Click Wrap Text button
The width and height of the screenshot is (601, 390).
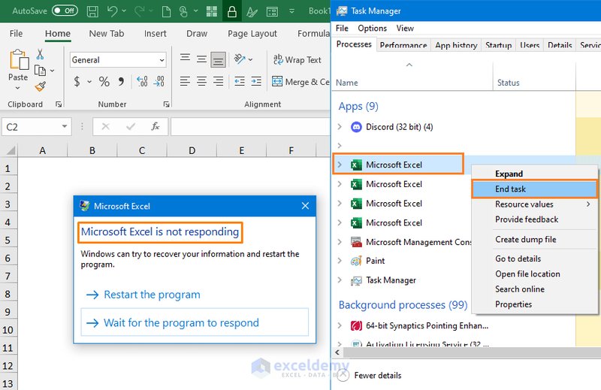(297, 60)
